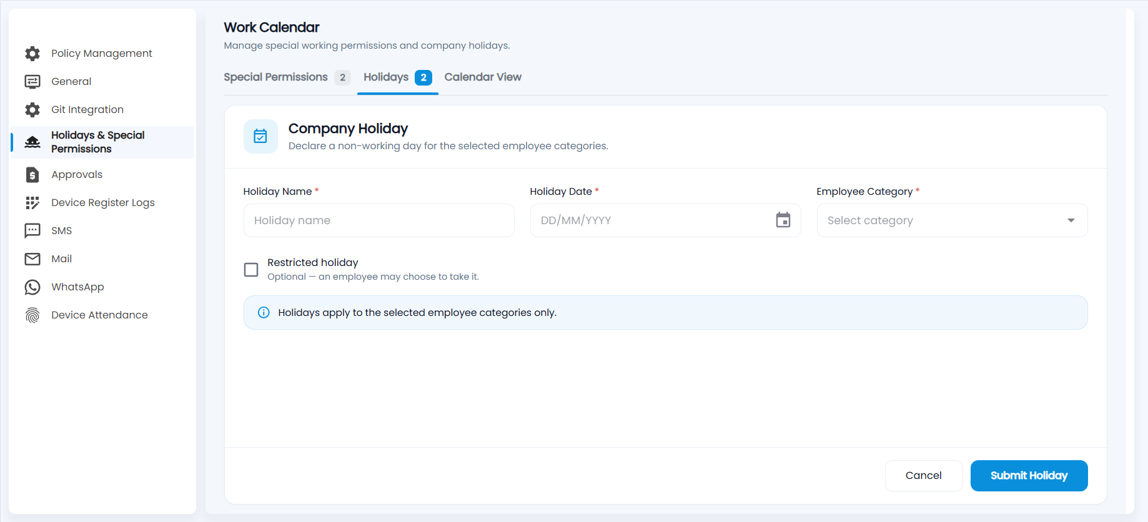Click the Holidays & Special Permissions icon
This screenshot has height=522, width=1148.
32,142
